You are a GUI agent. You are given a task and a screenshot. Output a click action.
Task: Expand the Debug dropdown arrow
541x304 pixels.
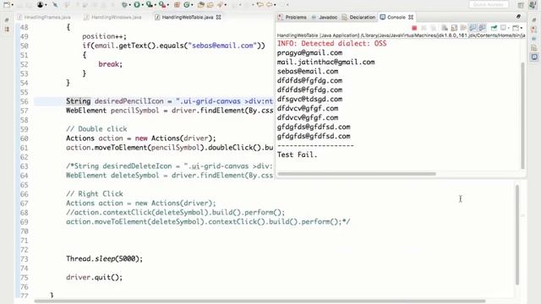pyautogui.click(x=129, y=5)
